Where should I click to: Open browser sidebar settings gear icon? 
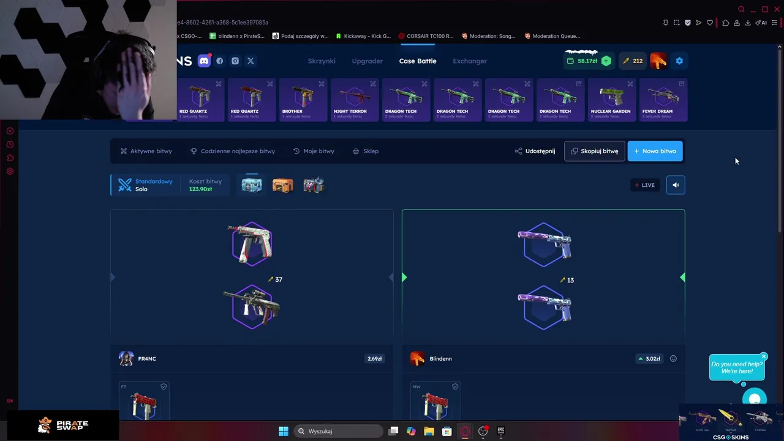(10, 171)
